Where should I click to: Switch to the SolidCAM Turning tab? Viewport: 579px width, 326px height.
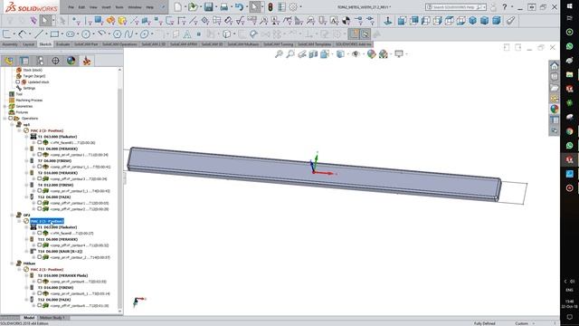(x=278, y=44)
